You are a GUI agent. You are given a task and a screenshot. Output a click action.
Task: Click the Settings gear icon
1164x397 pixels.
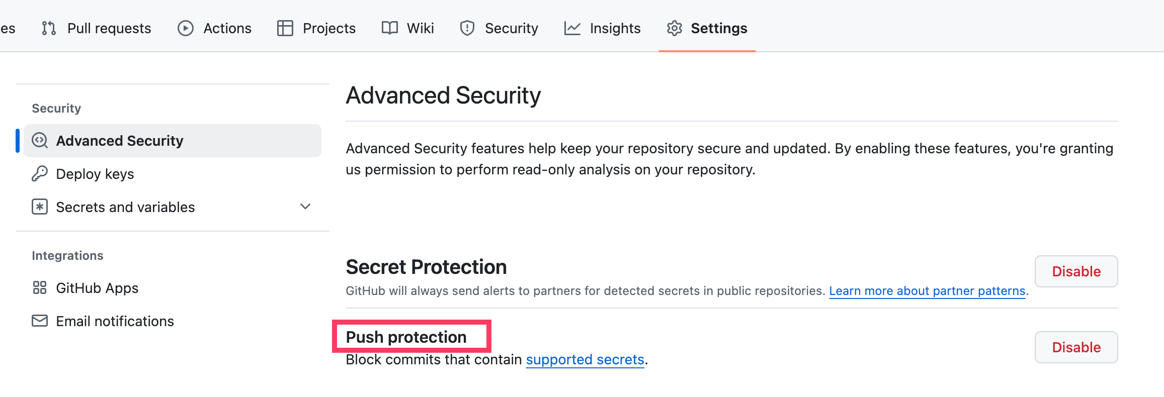tap(675, 28)
